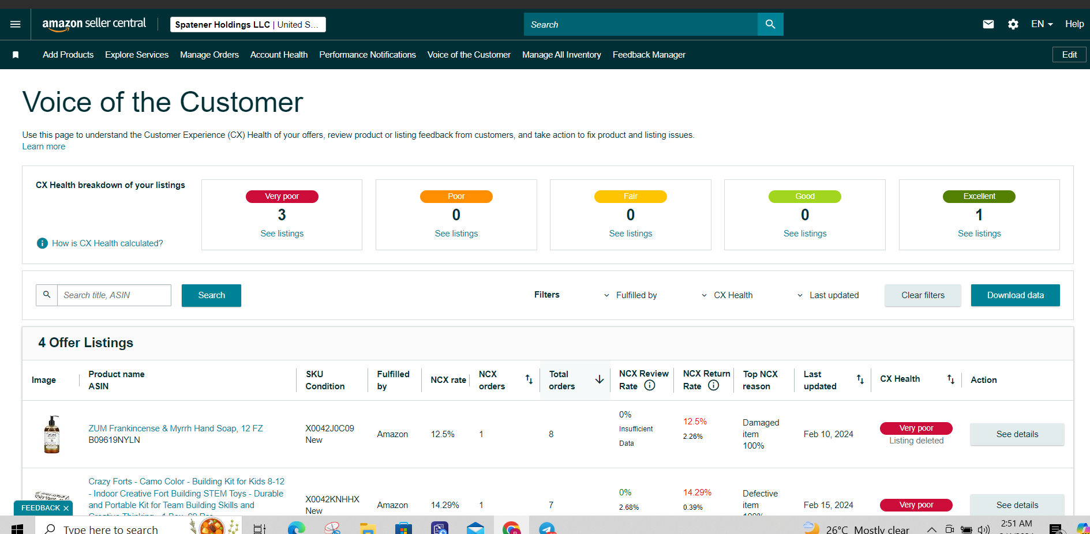Image resolution: width=1090 pixels, height=534 pixels.
Task: See listings under Poor
Action: coord(456,234)
